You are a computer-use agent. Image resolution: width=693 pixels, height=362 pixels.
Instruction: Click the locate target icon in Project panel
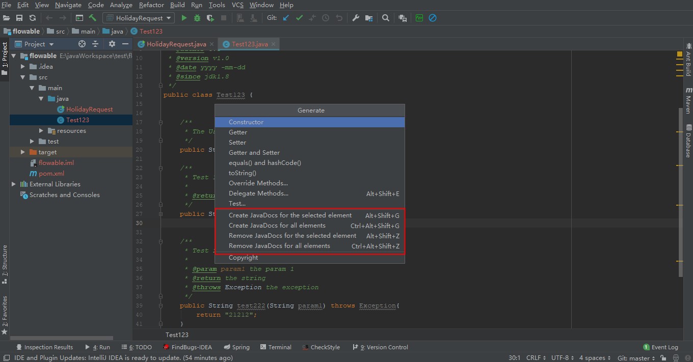click(x=82, y=44)
